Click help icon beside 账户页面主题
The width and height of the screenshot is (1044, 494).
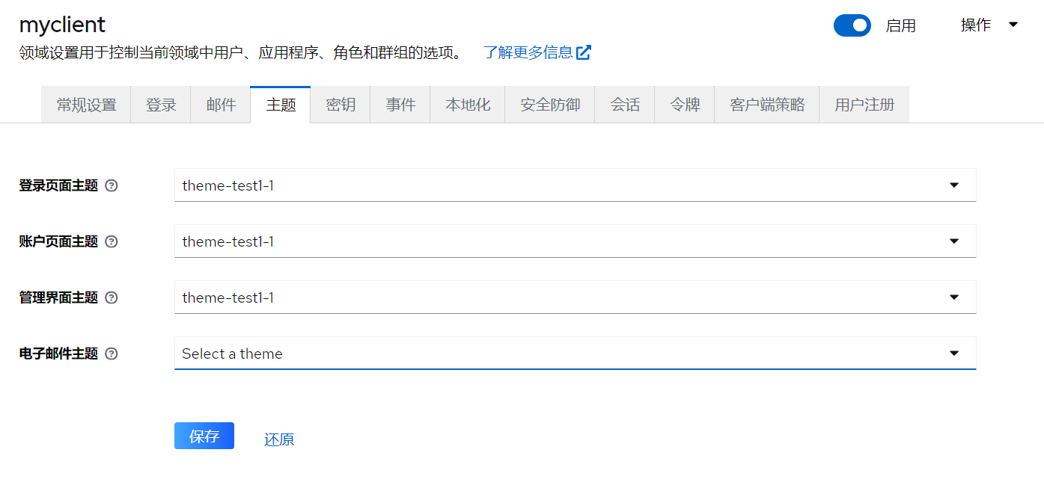pyautogui.click(x=112, y=242)
